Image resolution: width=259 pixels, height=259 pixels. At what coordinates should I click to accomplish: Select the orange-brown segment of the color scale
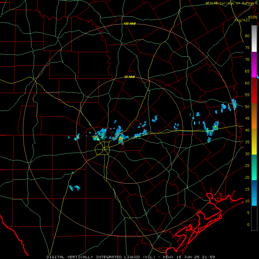click(254, 116)
